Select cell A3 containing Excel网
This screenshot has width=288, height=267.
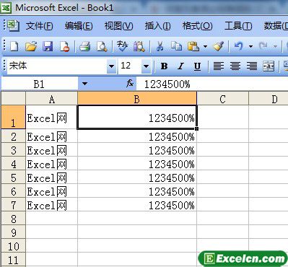pos(52,150)
